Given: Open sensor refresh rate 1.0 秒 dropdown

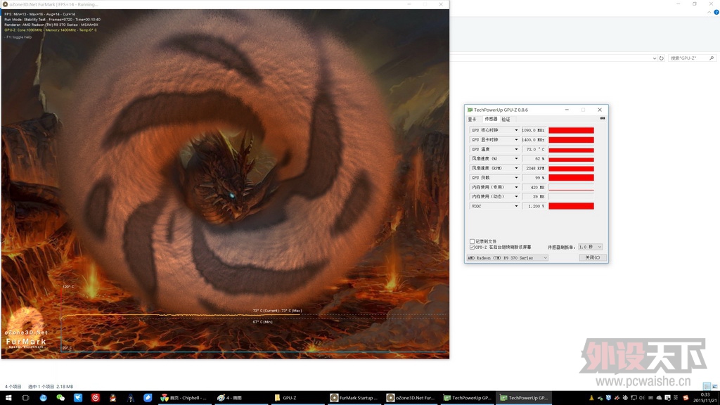Looking at the screenshot, I should pos(590,247).
